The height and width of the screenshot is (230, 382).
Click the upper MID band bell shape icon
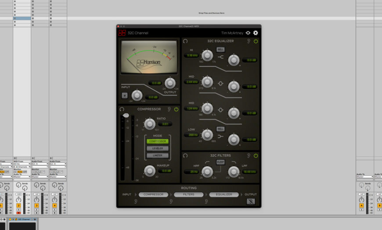[x=220, y=83]
